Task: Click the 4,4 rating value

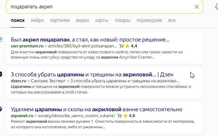Action: point(134,46)
